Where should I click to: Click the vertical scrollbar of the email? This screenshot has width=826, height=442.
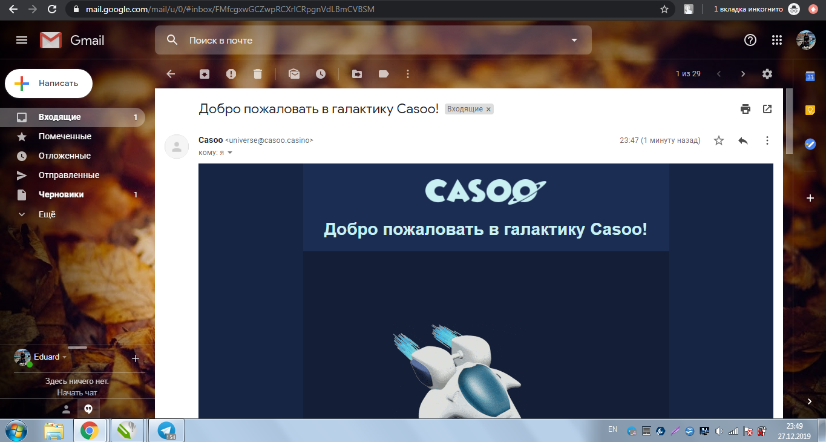click(x=789, y=121)
